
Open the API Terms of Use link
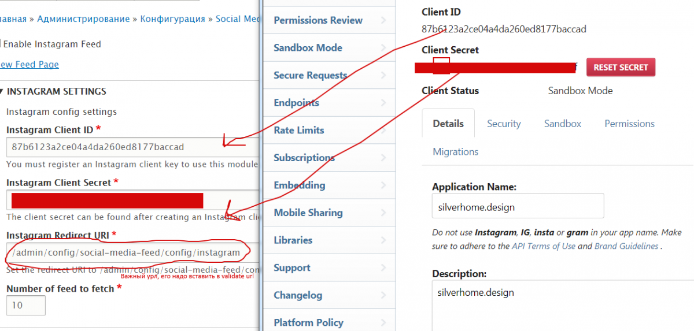point(543,246)
